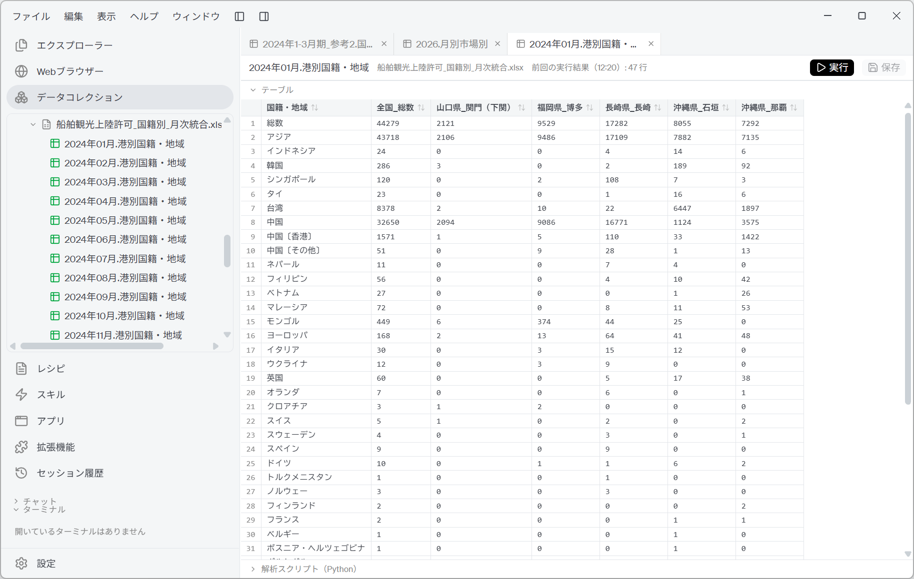
Task: Open the Webブラウザー globe icon
Action: (21, 71)
